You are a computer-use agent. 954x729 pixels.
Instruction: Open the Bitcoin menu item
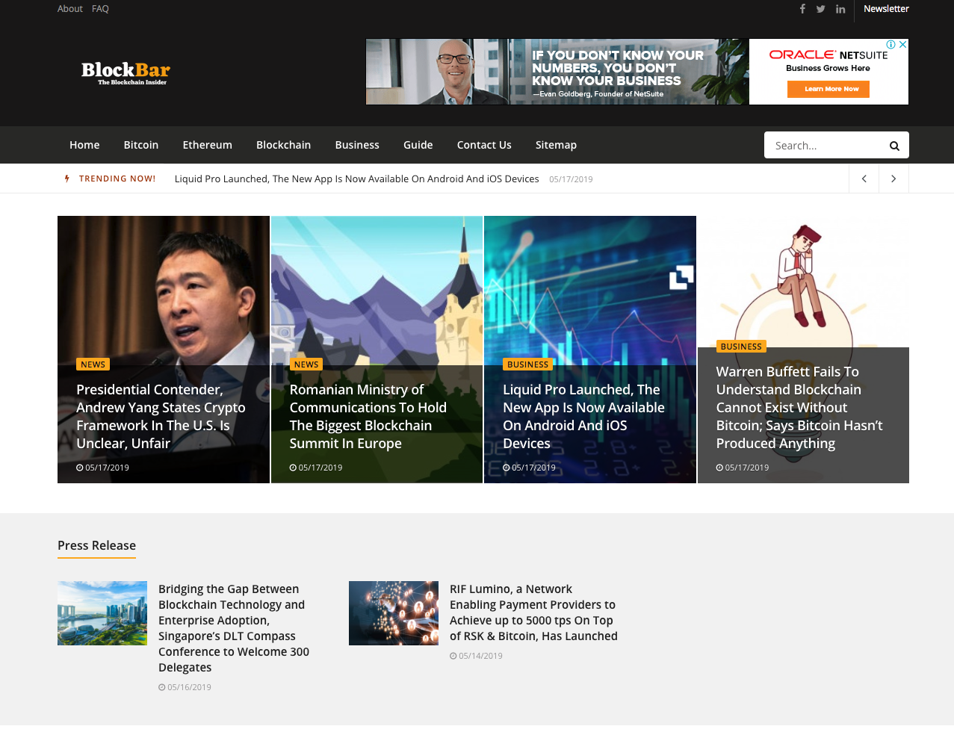141,145
